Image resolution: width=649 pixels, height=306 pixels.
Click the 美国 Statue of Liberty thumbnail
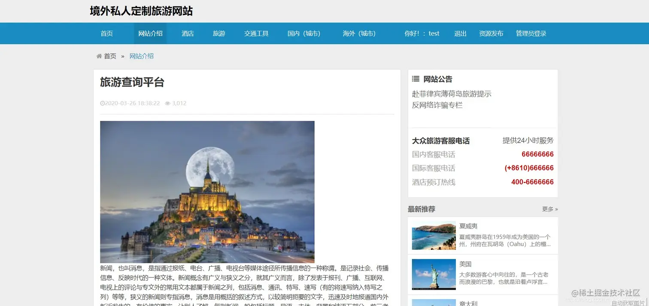click(x=433, y=274)
